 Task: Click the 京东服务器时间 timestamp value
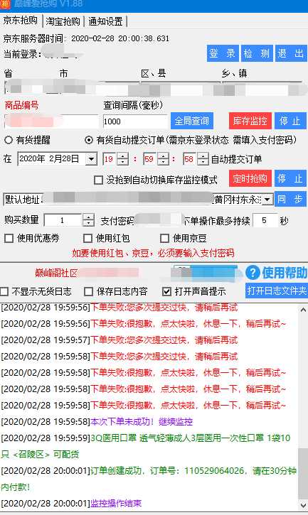[120, 39]
